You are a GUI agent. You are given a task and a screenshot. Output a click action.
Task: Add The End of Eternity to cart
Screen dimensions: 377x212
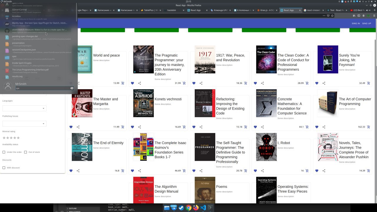123,171
